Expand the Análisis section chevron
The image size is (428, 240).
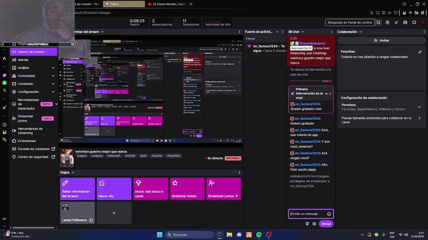pyautogui.click(x=53, y=68)
